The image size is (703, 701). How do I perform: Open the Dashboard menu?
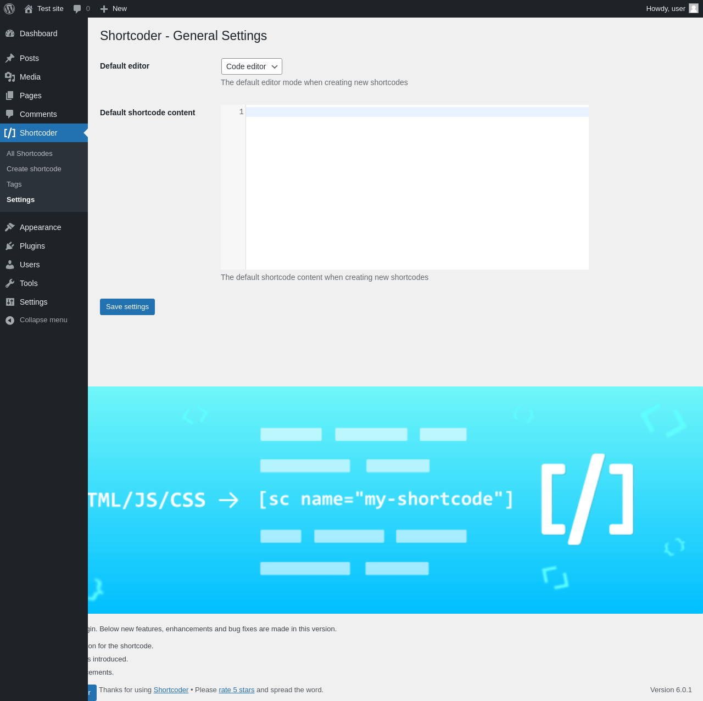point(44,33)
